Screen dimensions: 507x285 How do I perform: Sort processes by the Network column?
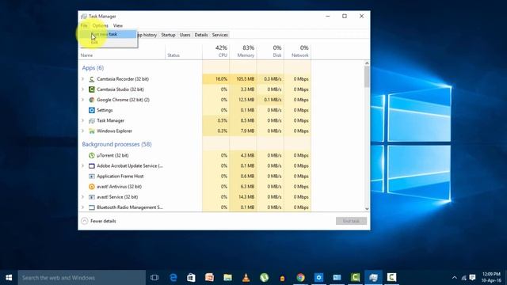(298, 51)
